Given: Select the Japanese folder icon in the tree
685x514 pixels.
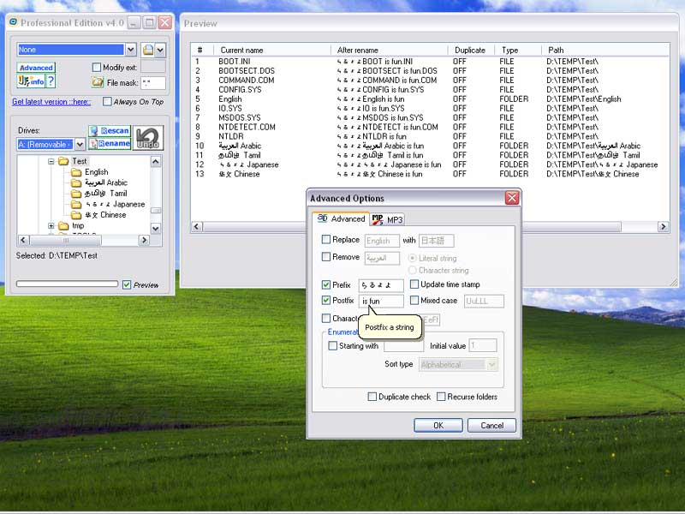Looking at the screenshot, I should [76, 204].
